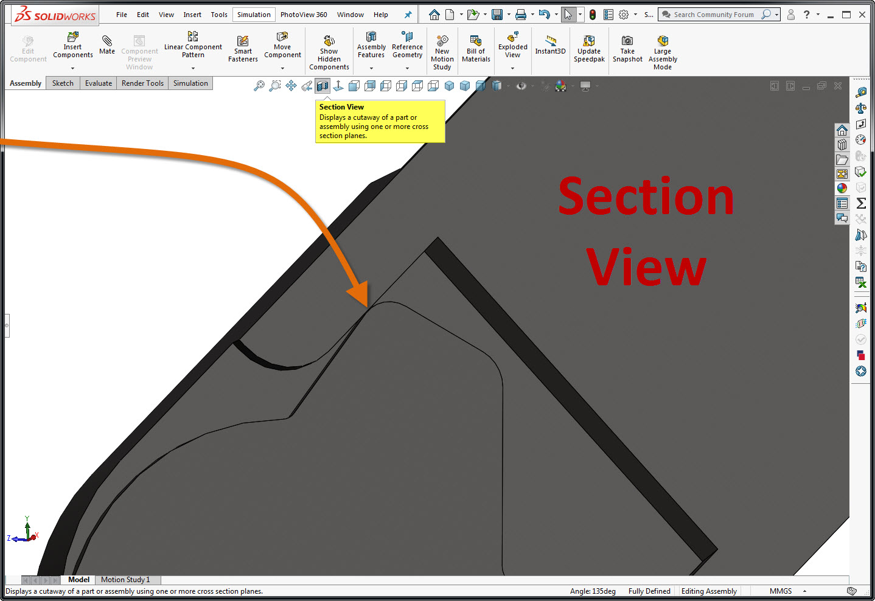Click Previous View icon
The image size is (875, 601).
tap(307, 86)
